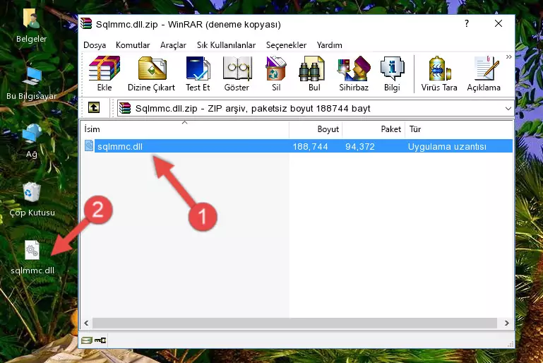Viewport: 543px width, 363px height.
Task: Click the Uygulama uzantısı type cell
Action: 447,146
